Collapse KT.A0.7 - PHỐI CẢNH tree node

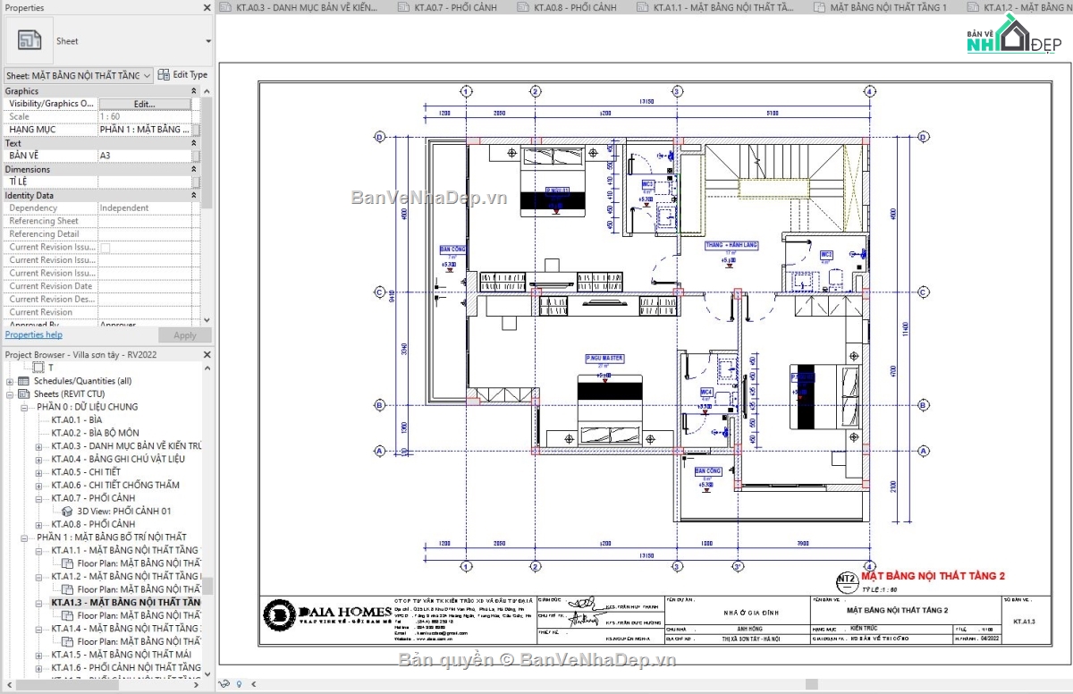(x=38, y=498)
